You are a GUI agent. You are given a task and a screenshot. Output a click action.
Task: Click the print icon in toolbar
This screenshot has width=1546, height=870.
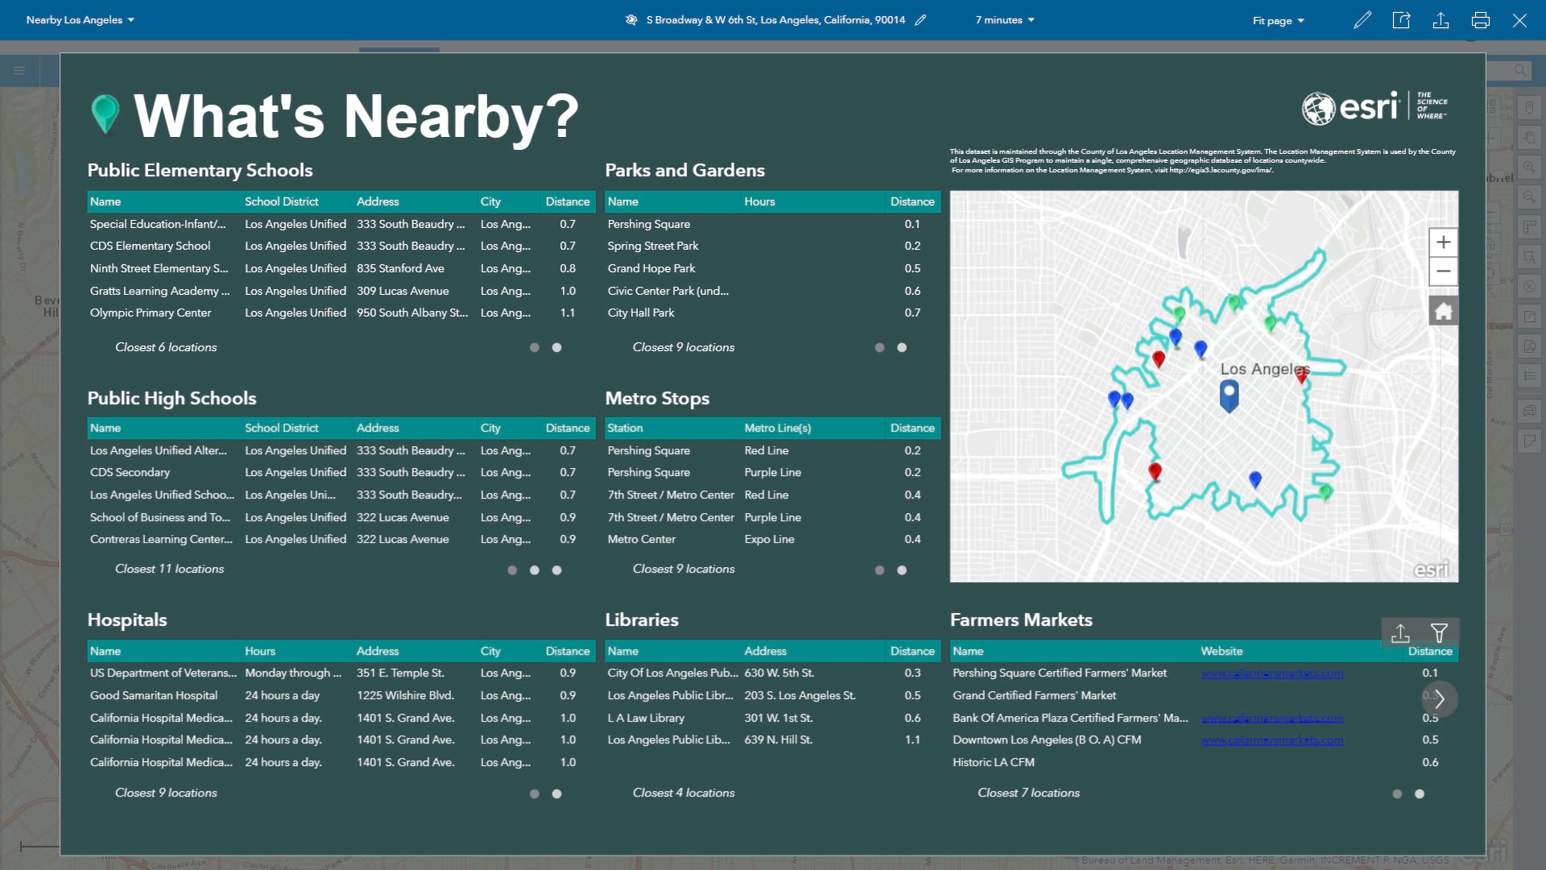1480,19
